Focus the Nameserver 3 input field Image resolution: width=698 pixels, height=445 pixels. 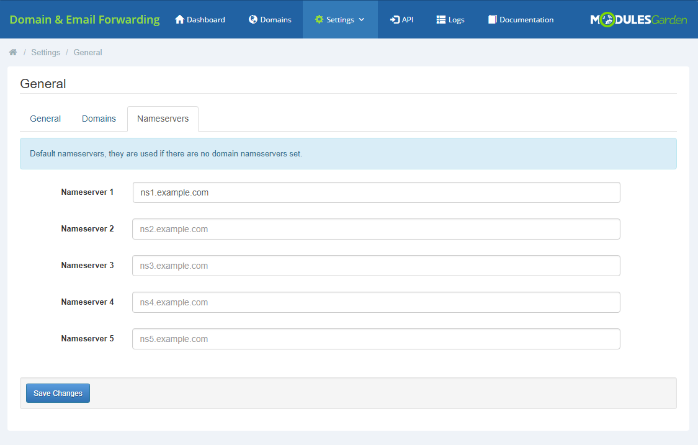[376, 266]
